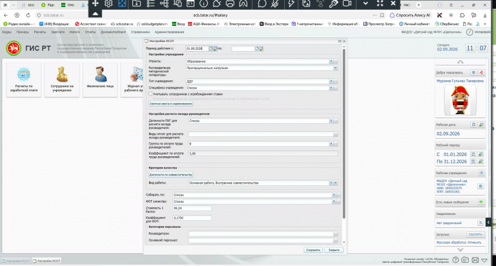
Task: Open help question-mark icon in status bar
Action: click(x=455, y=260)
